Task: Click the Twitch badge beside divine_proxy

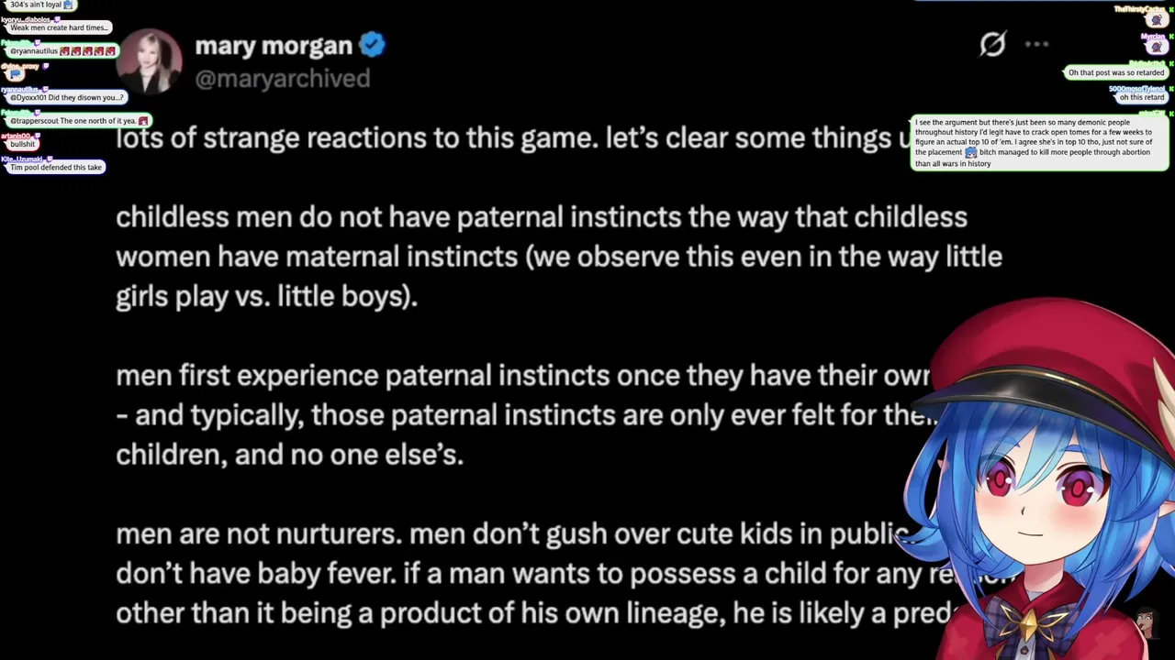Action: [x=46, y=66]
